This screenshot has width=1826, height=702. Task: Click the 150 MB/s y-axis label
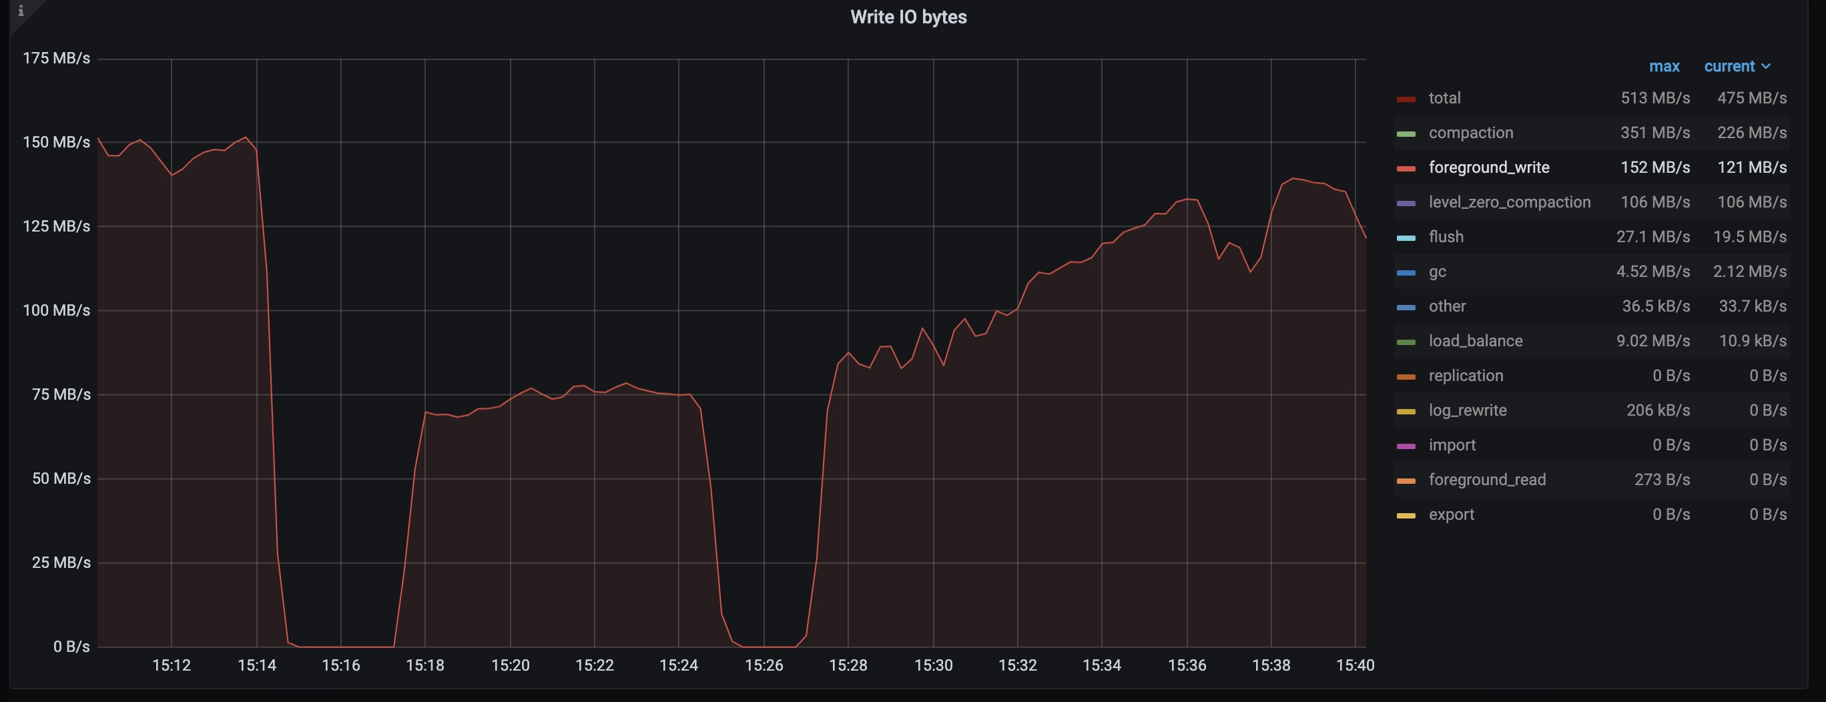(x=56, y=142)
